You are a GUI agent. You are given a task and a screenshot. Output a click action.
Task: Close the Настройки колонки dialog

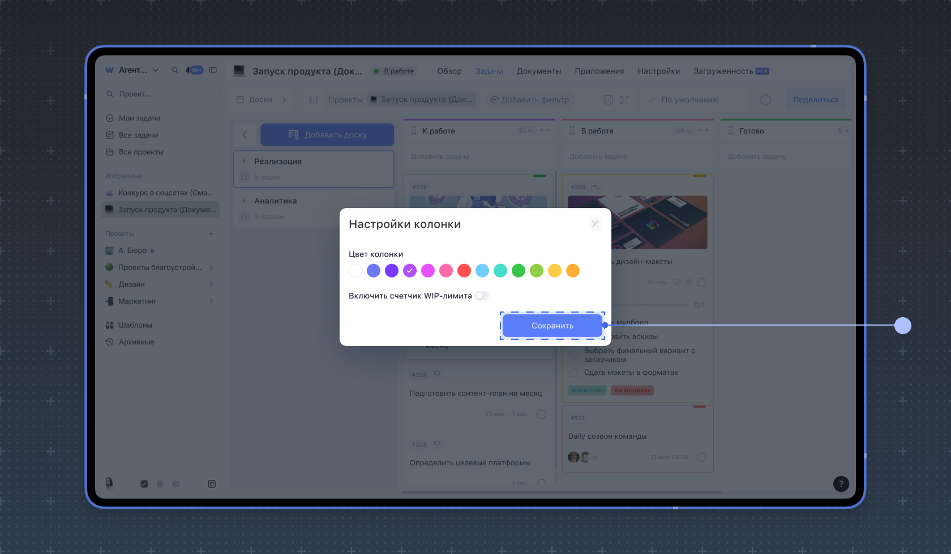pos(595,224)
